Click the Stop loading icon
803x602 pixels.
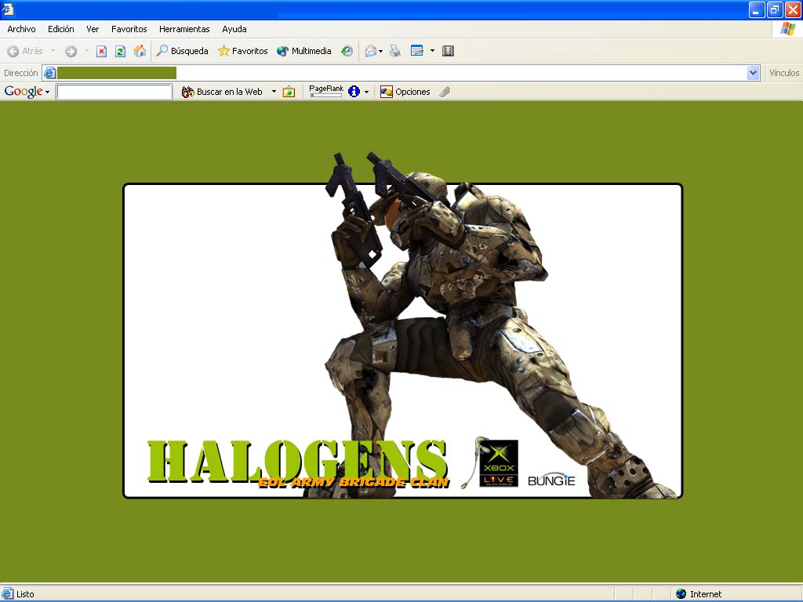click(x=101, y=51)
